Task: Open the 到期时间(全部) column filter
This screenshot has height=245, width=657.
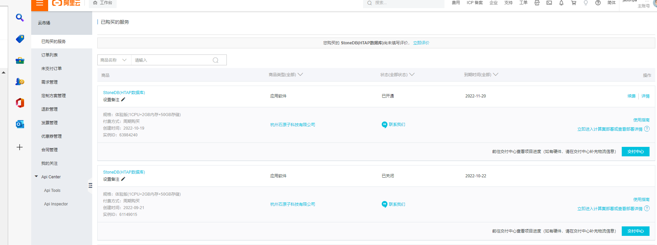Action: (481, 75)
